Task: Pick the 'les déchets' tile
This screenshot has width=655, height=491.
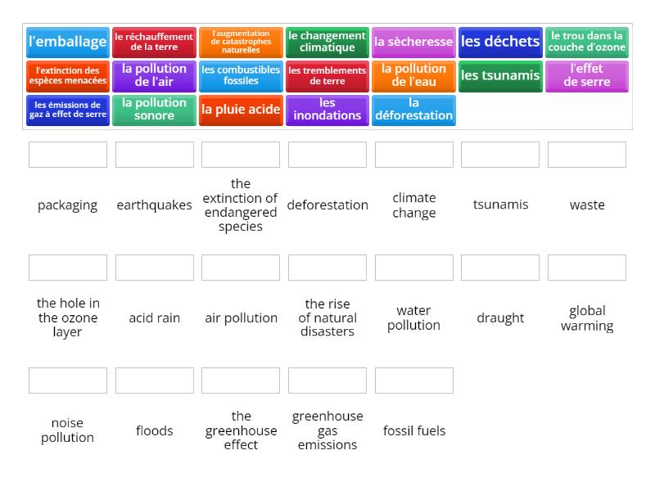Action: click(x=500, y=42)
